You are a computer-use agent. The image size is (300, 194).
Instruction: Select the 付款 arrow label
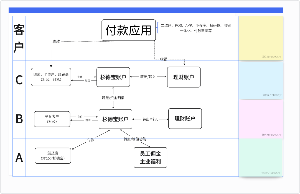pyautogui.click(x=91, y=140)
